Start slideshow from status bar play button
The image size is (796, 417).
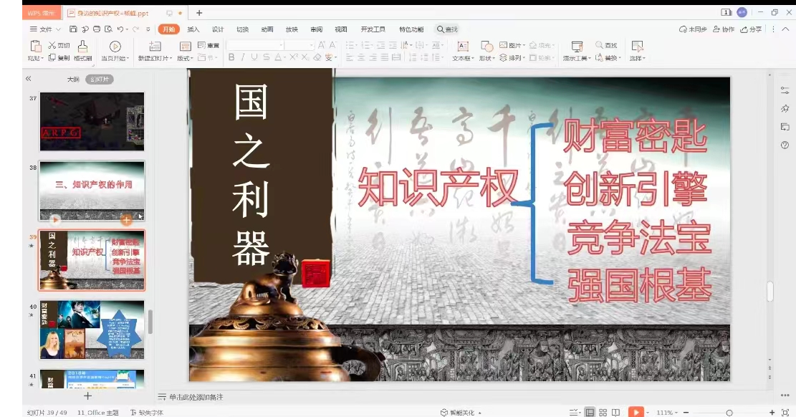635,412
